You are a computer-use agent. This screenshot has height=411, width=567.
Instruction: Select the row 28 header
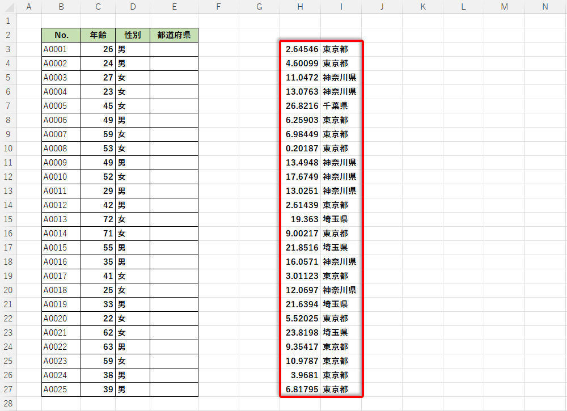8,404
